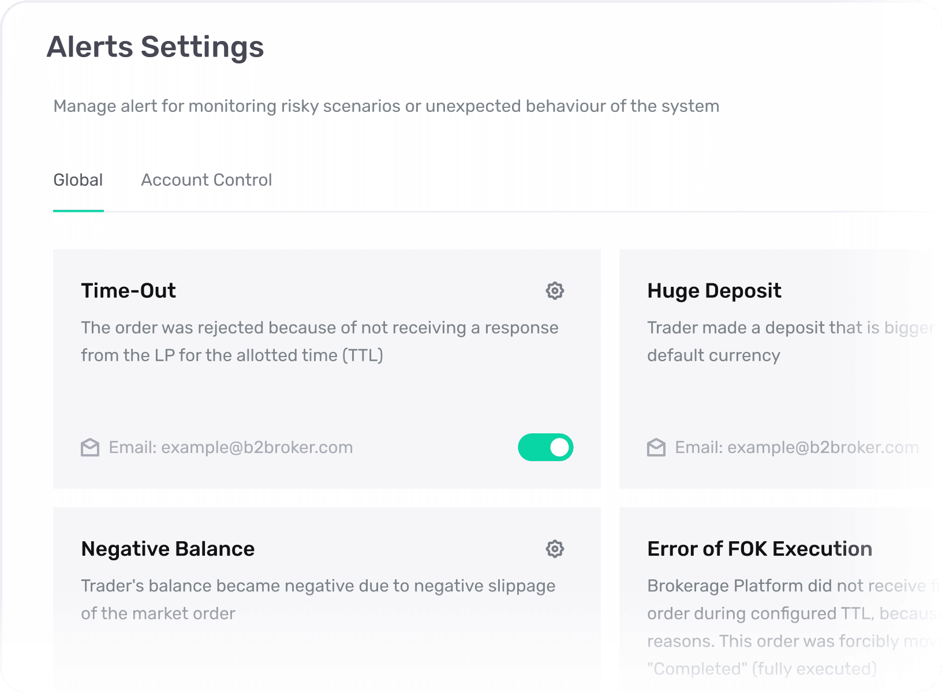Open the Time-Out alert settings gear
This screenshot has width=942, height=693.
click(x=555, y=291)
